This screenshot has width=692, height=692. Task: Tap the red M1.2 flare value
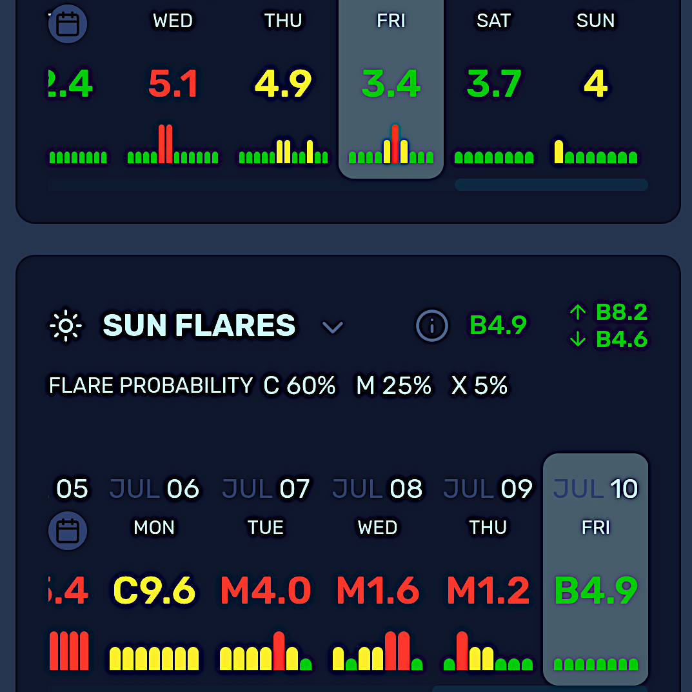click(488, 590)
